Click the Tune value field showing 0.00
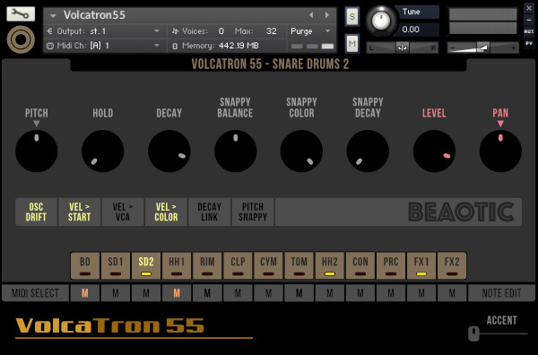Viewport: 538px width, 355px height. pos(417,30)
